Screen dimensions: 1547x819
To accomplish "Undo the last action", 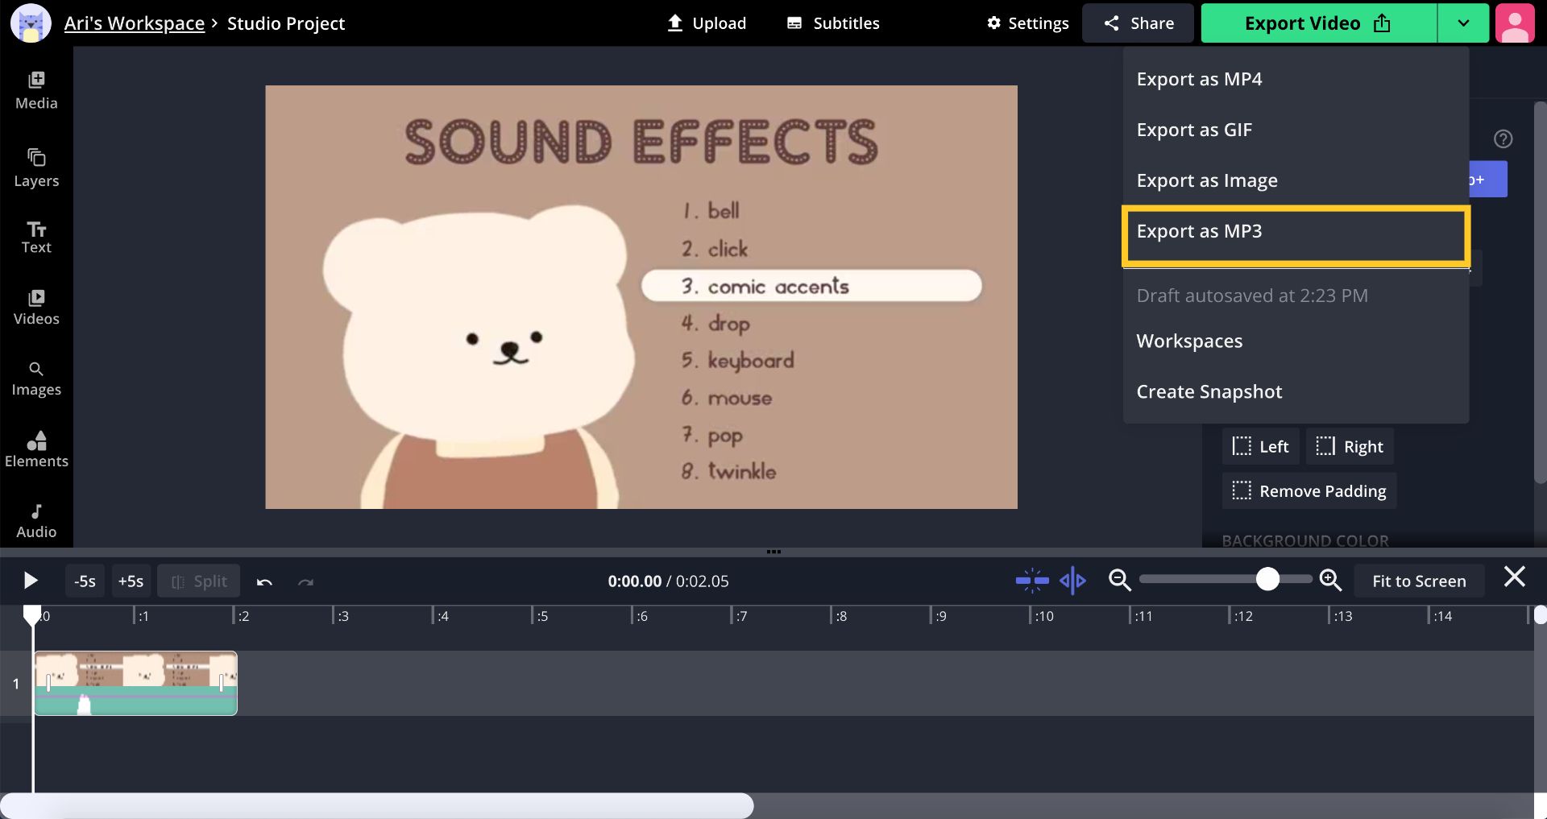I will click(264, 580).
